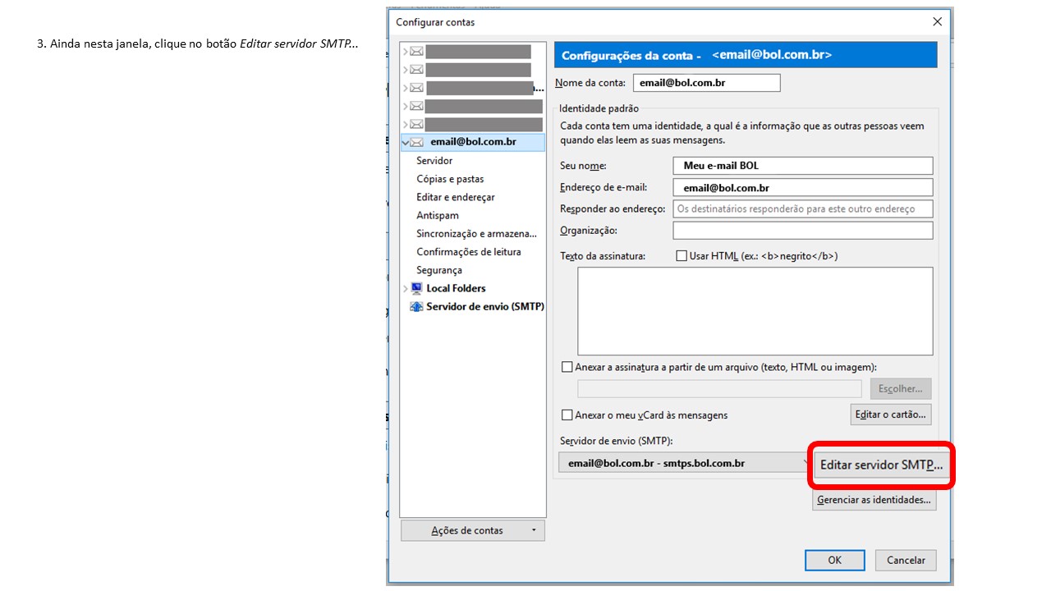
Task: Open Confirmações de leitura settings
Action: point(469,252)
